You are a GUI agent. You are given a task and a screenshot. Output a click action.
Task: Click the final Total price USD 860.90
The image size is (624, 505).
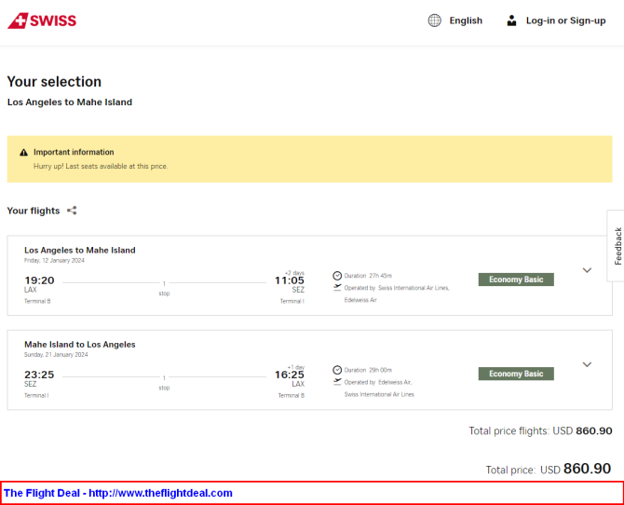coord(549,469)
